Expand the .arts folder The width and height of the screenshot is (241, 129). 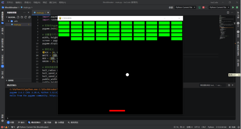tap(9, 21)
